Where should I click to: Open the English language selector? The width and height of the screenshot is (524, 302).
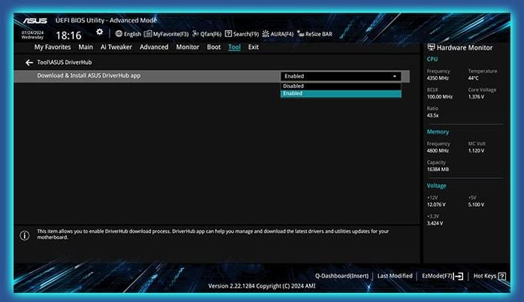click(x=128, y=34)
